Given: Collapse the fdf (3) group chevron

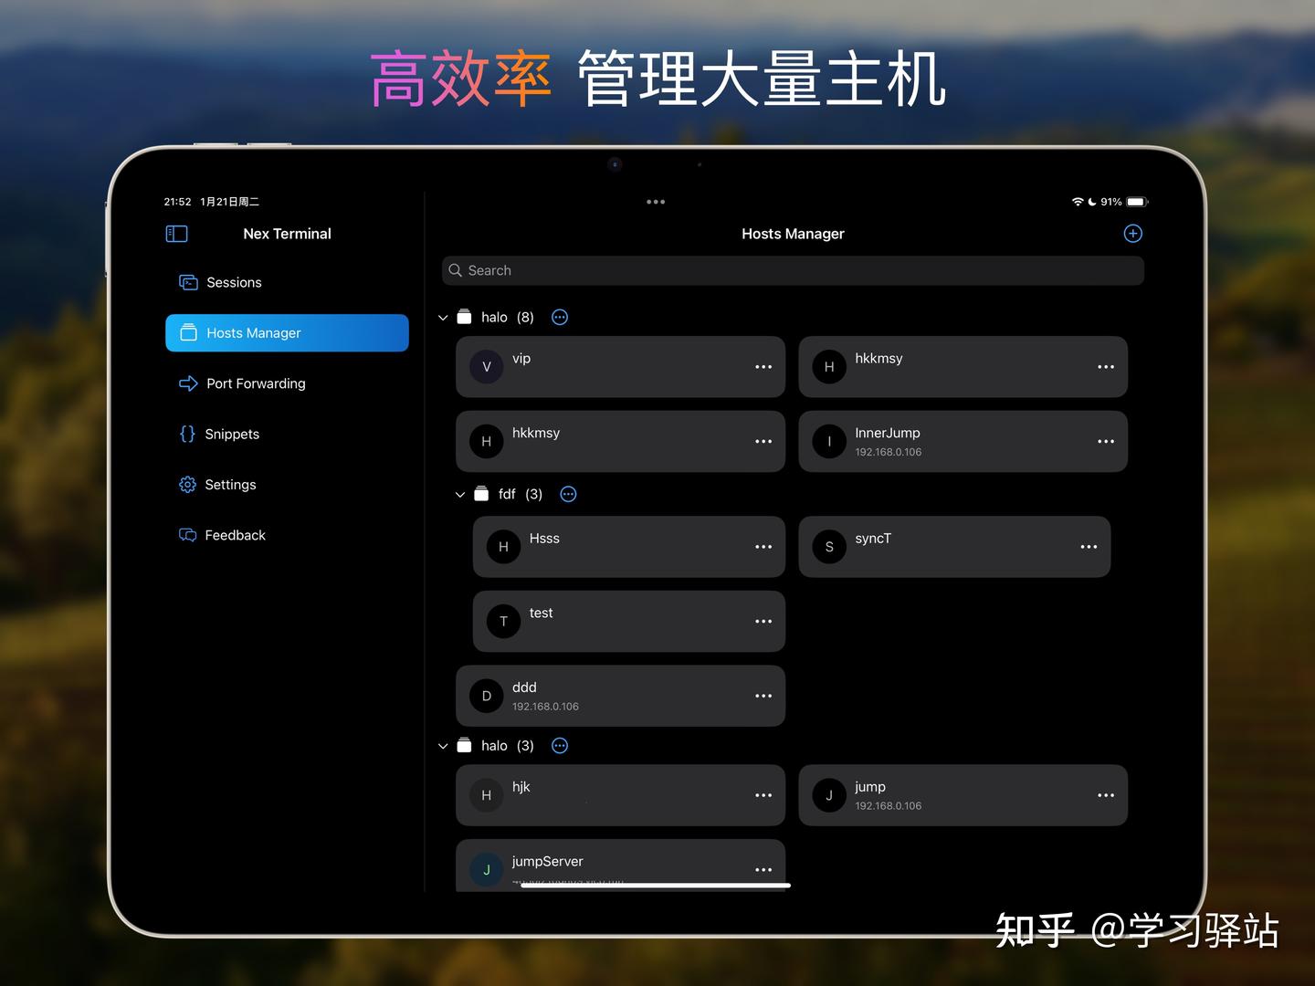Looking at the screenshot, I should tap(460, 494).
